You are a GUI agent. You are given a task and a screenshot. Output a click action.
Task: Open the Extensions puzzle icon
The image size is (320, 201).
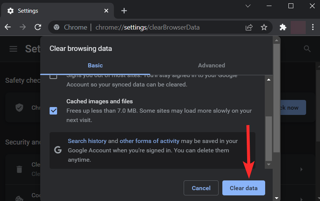click(283, 27)
